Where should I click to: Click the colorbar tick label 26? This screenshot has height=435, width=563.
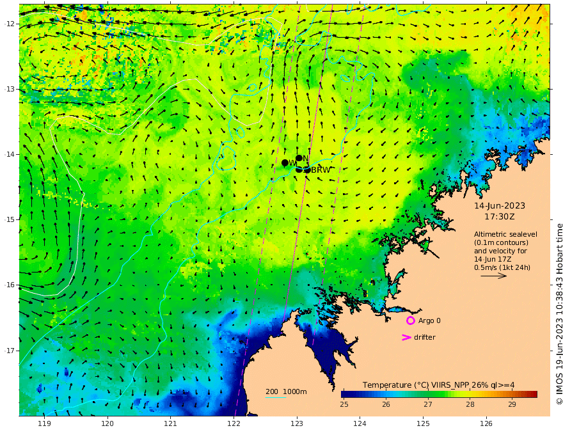click(386, 404)
